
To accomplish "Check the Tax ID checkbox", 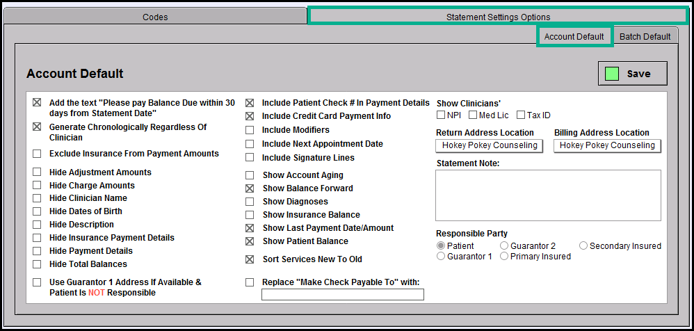I will pos(520,115).
